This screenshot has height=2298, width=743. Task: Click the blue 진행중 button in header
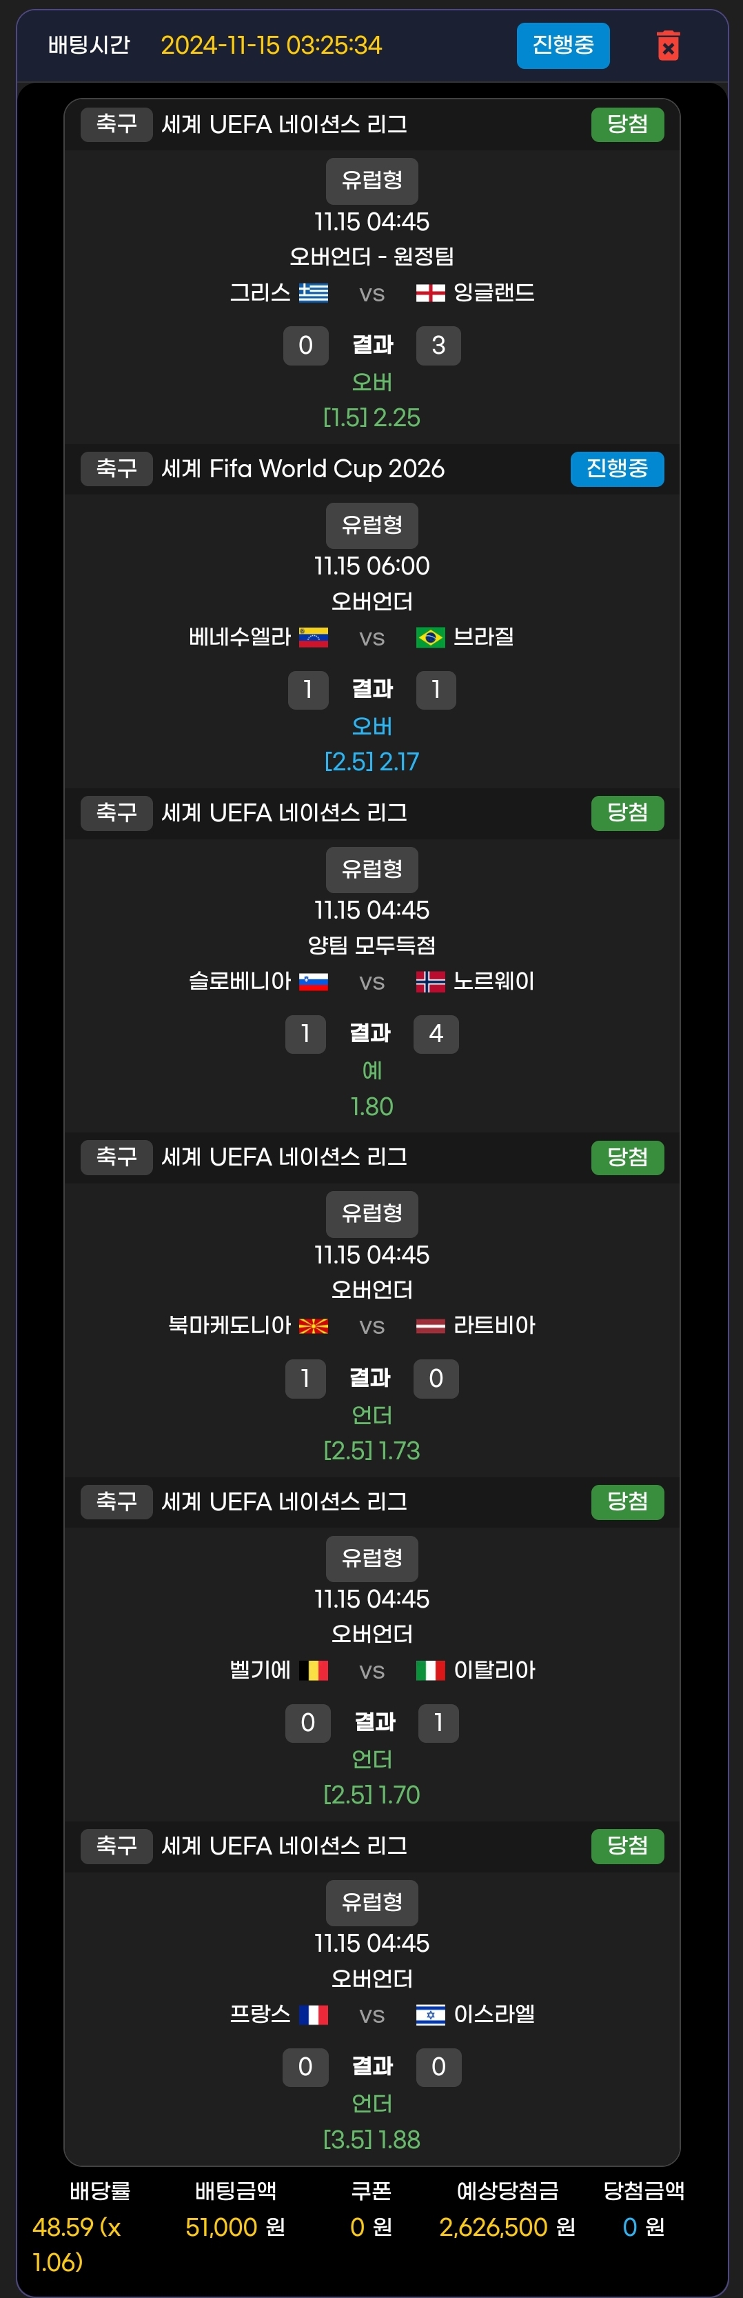click(563, 46)
